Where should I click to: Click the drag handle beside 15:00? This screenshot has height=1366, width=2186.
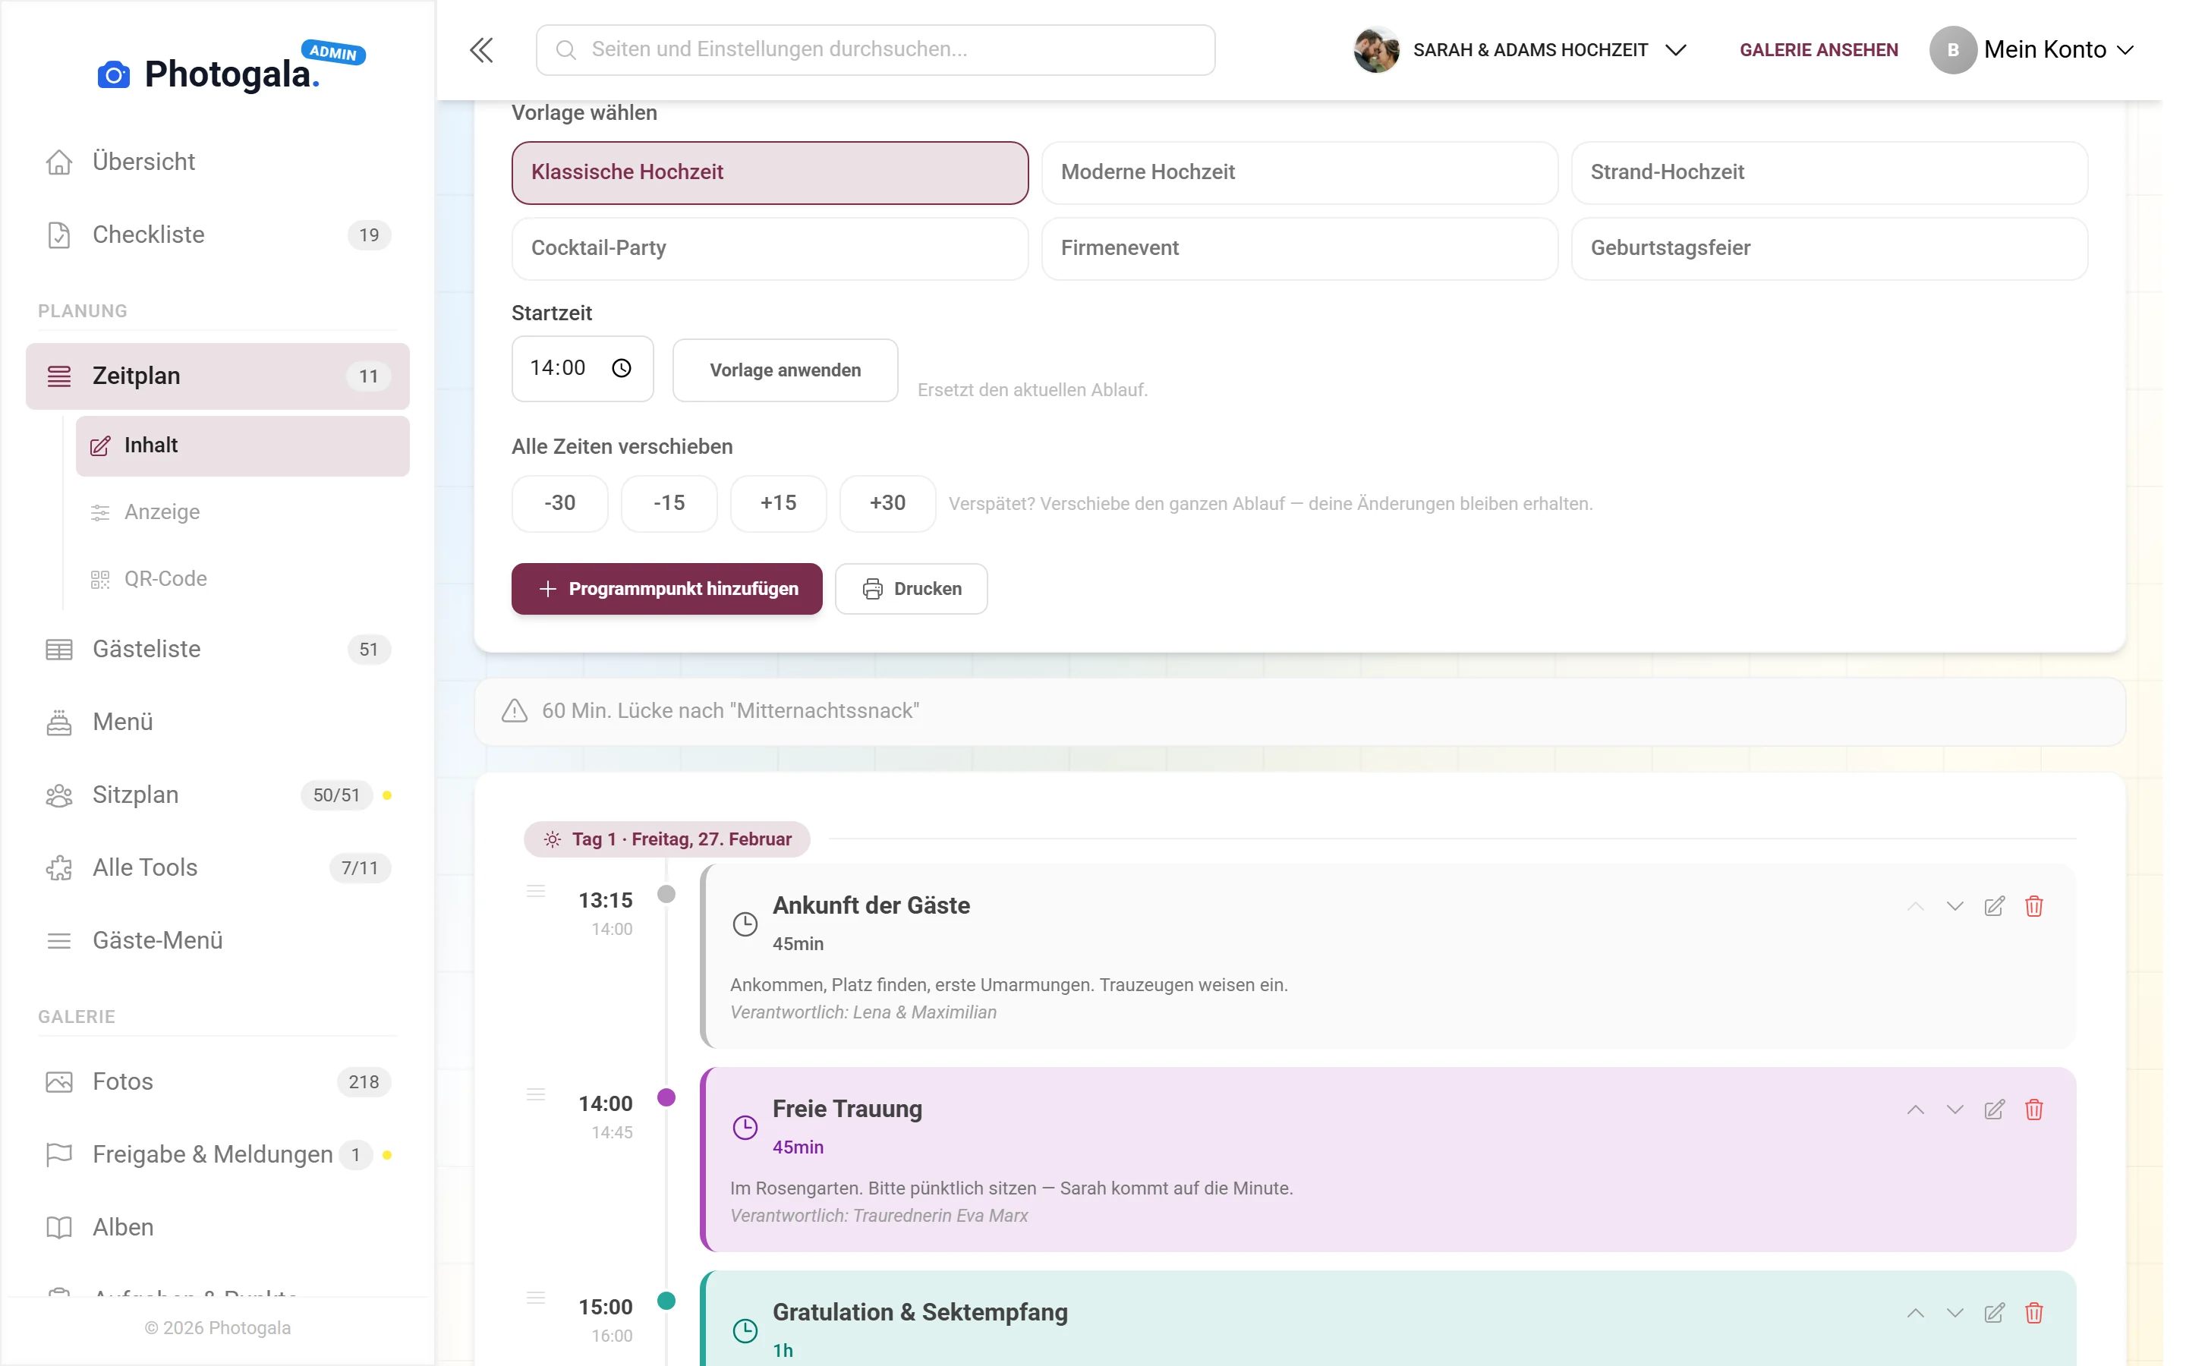click(x=536, y=1298)
